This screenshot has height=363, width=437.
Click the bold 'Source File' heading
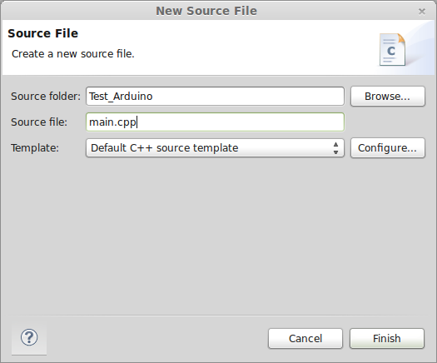pos(43,33)
